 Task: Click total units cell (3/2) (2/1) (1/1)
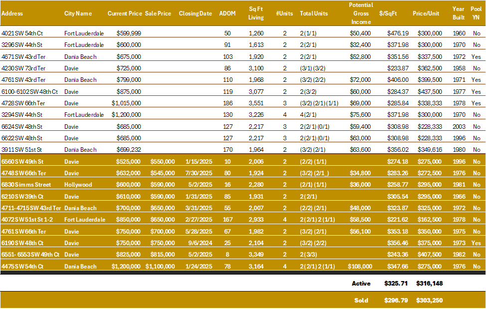[319, 103]
